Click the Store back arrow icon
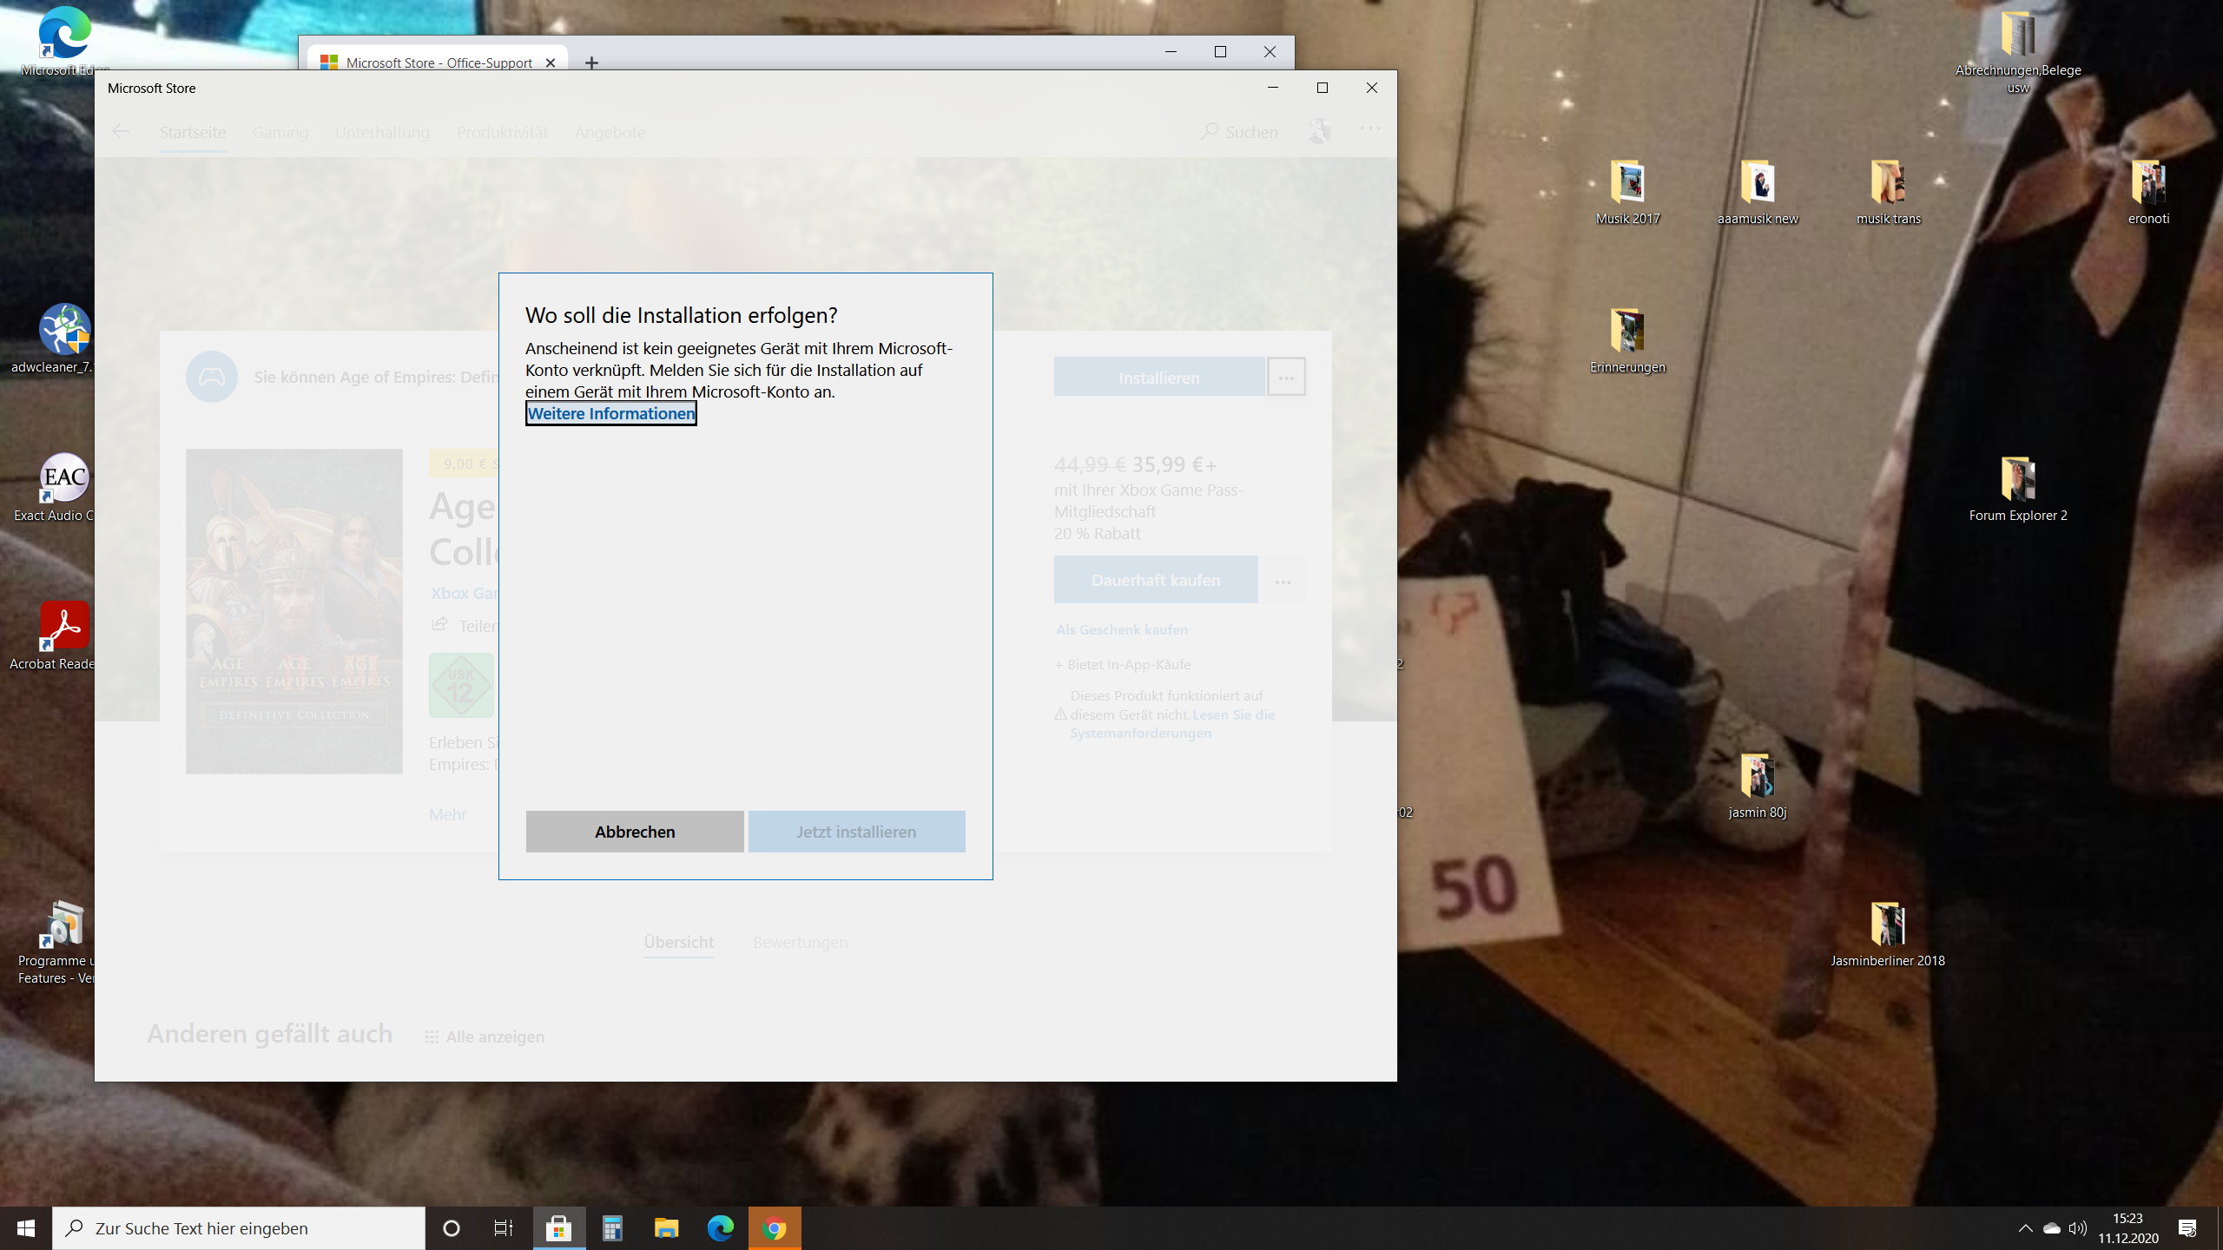Viewport: 2223px width, 1250px height. (121, 132)
